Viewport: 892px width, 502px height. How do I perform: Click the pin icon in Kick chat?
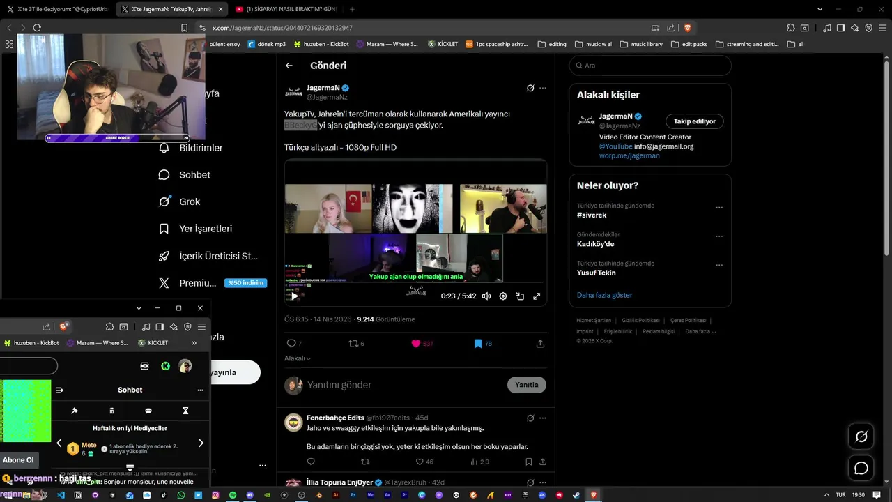[x=75, y=411]
